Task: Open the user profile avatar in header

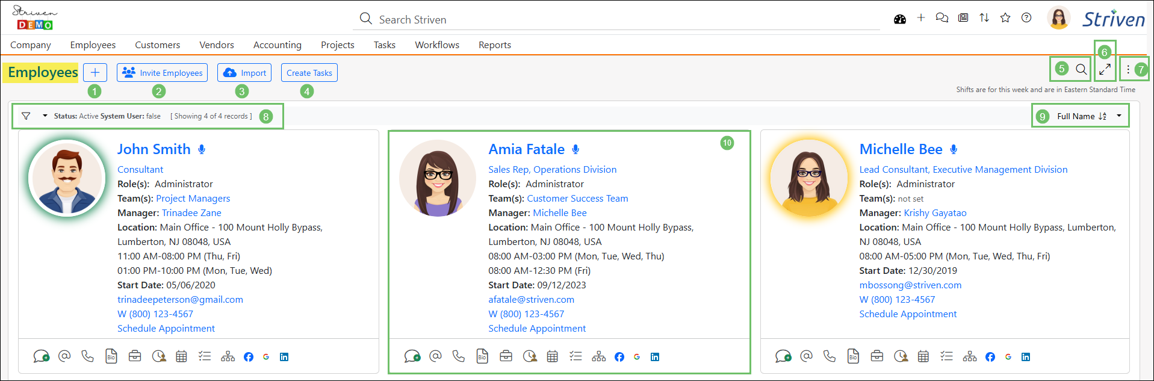Action: coord(1059,18)
